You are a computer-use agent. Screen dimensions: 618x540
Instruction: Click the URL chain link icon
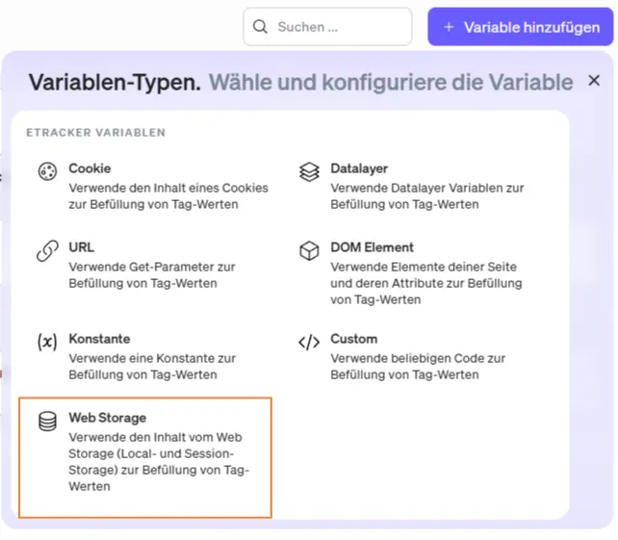tap(47, 250)
